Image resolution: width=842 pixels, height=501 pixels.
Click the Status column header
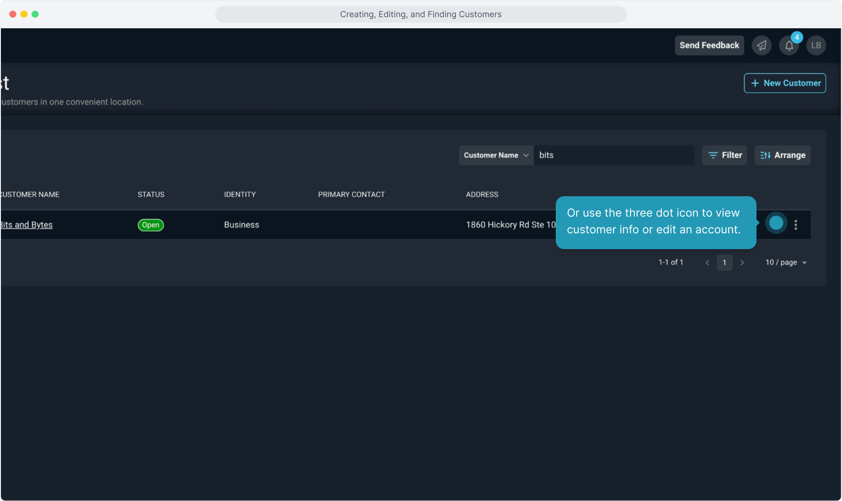point(151,194)
